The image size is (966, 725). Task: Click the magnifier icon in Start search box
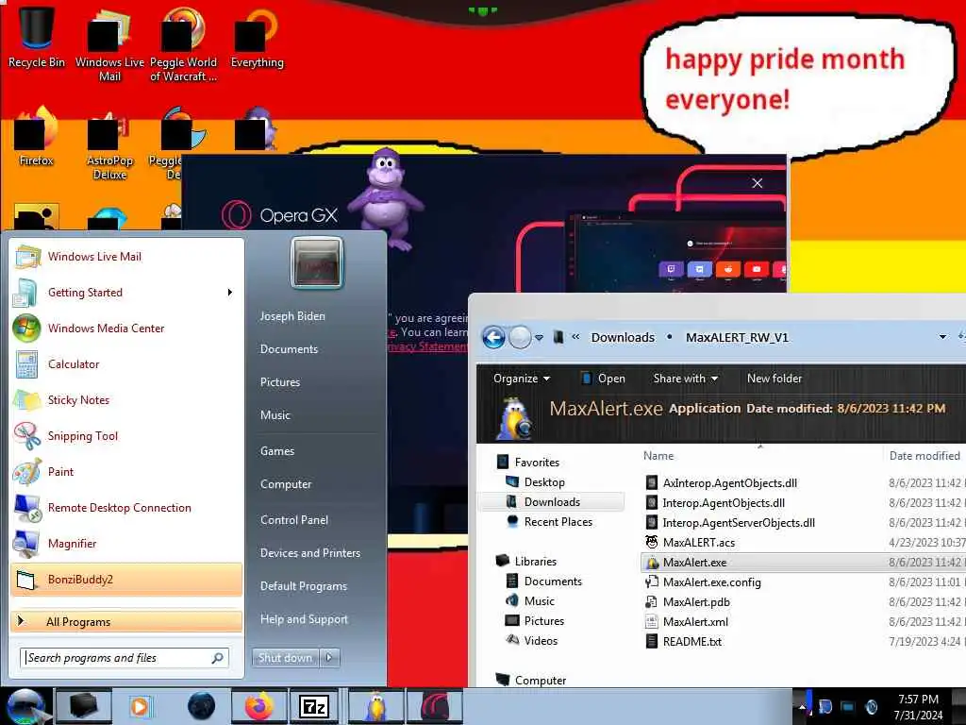pyautogui.click(x=218, y=658)
